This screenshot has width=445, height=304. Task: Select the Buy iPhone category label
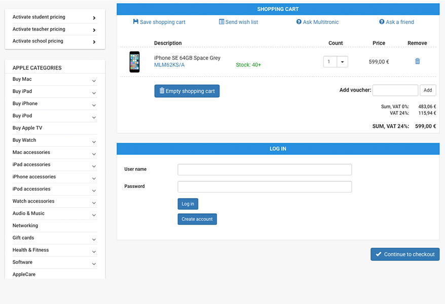coord(25,103)
